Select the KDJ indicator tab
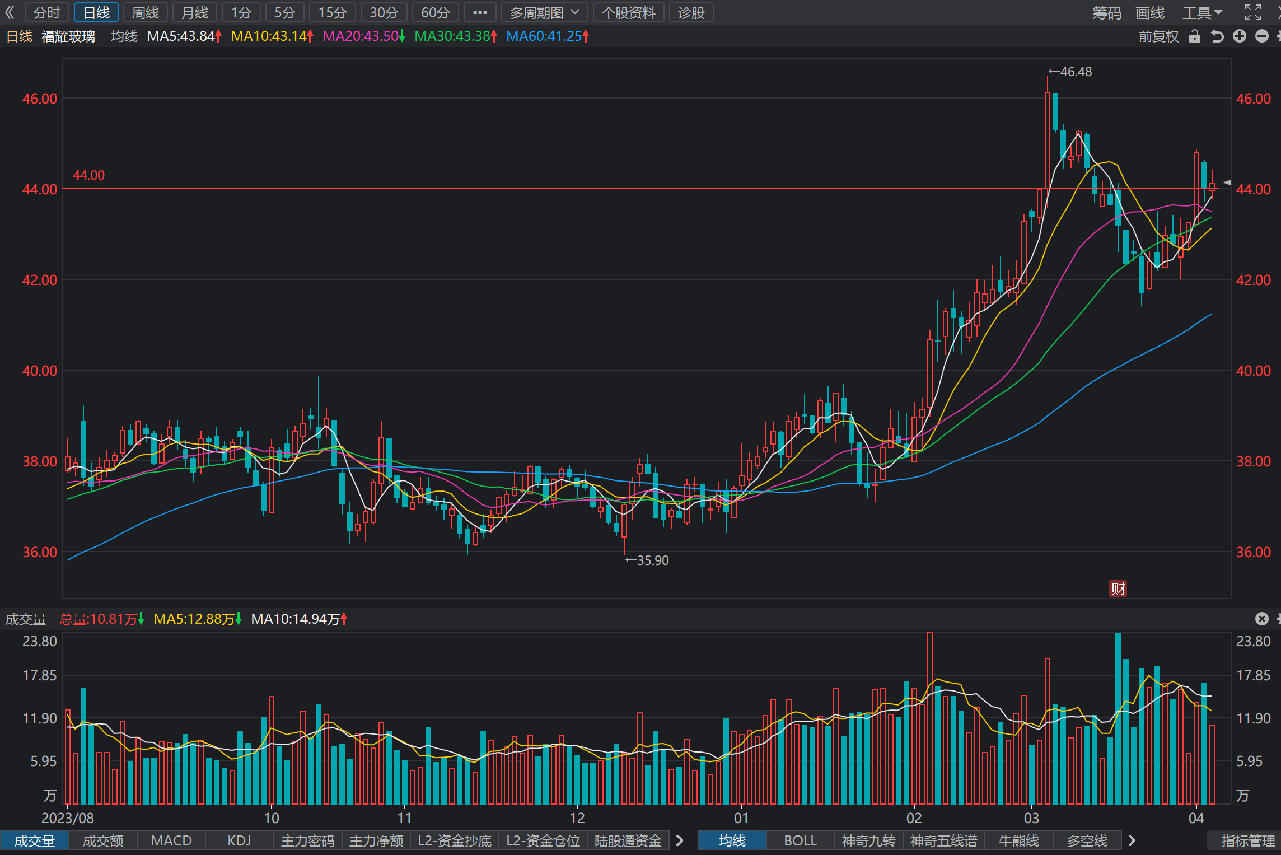 [x=240, y=840]
